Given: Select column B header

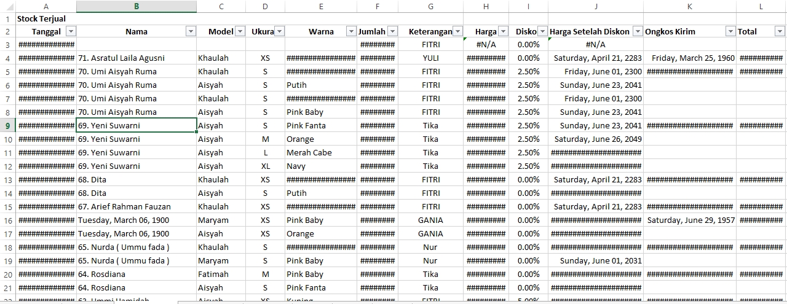Looking at the screenshot, I should 136,6.
